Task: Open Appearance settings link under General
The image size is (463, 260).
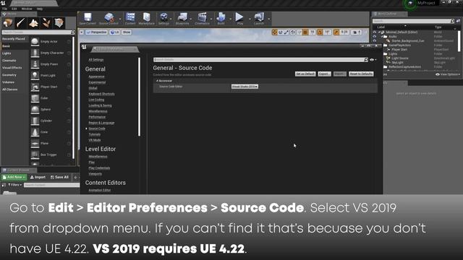Action: coord(96,77)
